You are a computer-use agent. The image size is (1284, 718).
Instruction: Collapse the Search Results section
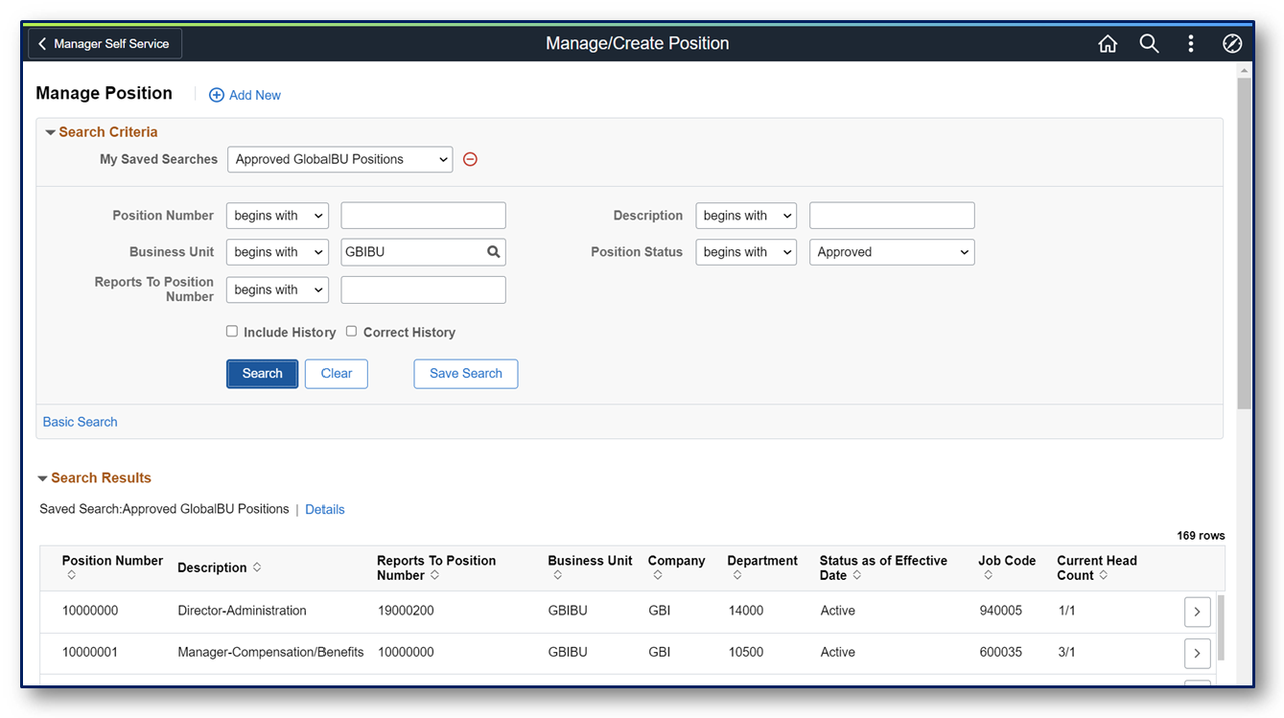pos(42,477)
